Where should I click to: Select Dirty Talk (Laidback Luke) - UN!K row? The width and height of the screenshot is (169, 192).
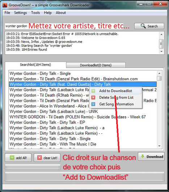83,112
